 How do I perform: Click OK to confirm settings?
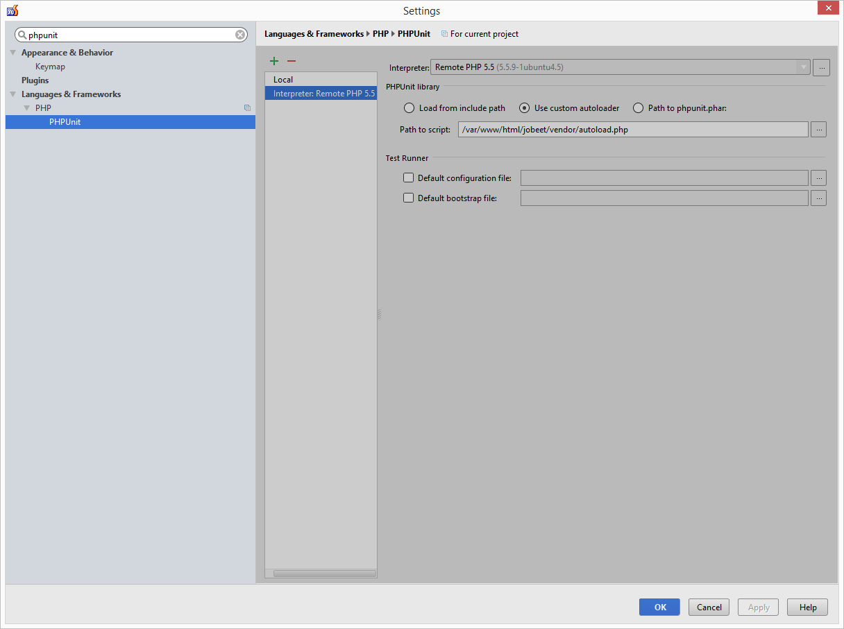click(x=659, y=607)
